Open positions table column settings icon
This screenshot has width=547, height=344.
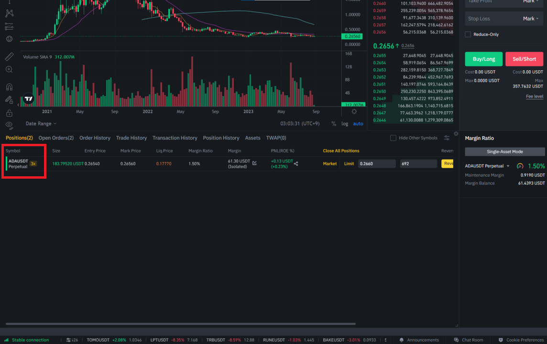click(x=447, y=138)
